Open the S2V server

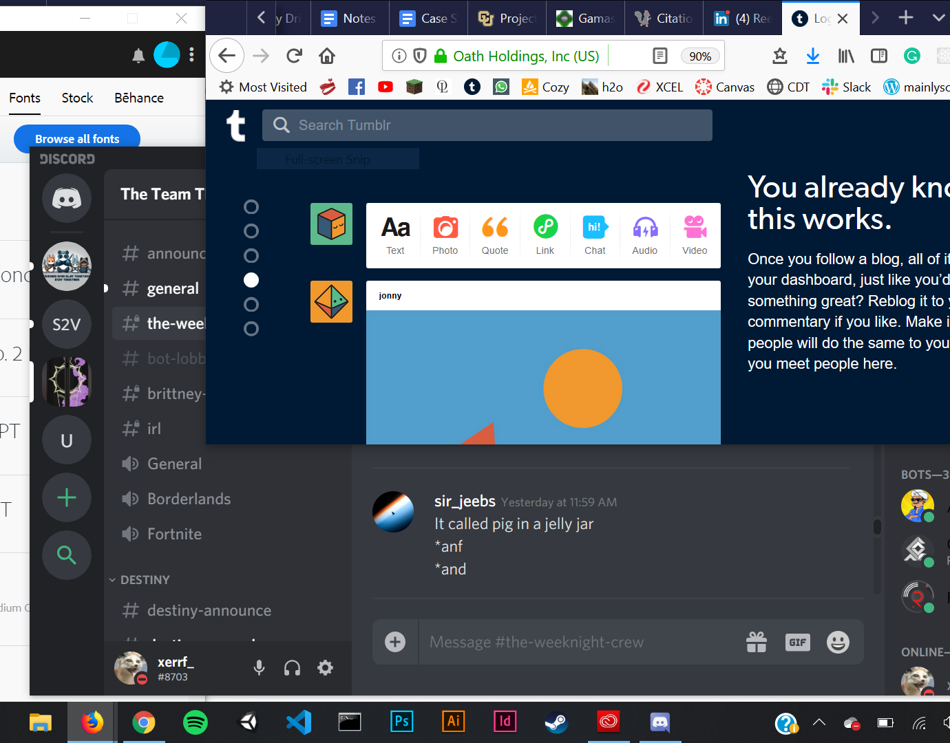tap(67, 324)
